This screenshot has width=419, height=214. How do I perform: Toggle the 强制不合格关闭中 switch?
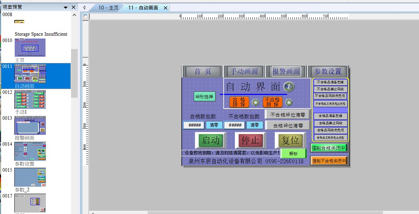coord(329,161)
